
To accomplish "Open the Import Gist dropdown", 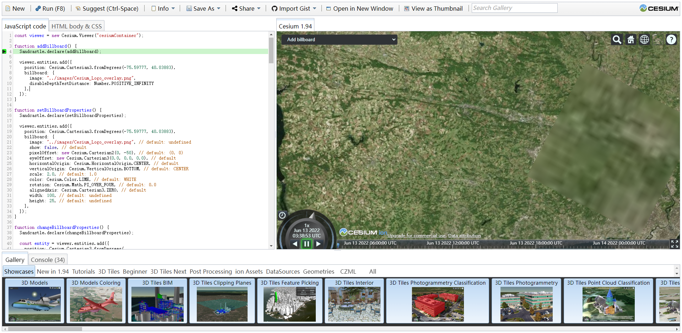I will (x=294, y=9).
